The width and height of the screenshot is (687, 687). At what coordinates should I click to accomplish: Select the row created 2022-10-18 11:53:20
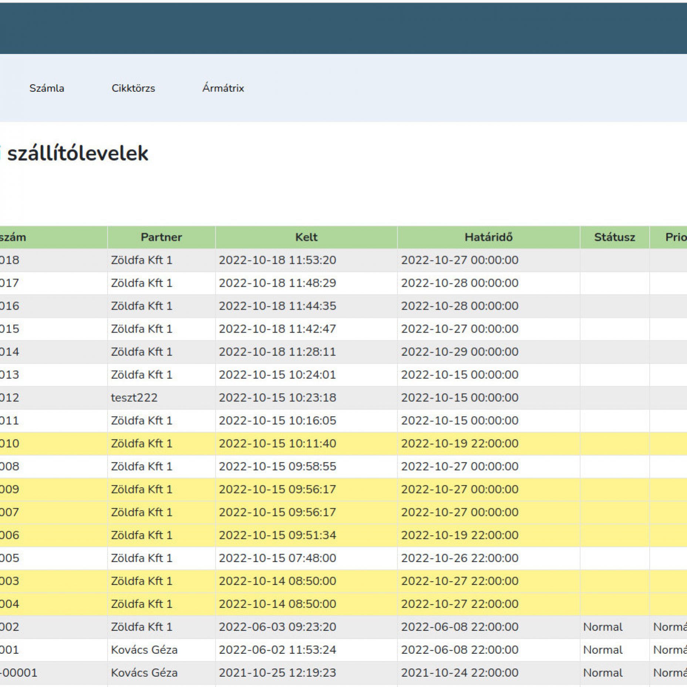point(277,260)
